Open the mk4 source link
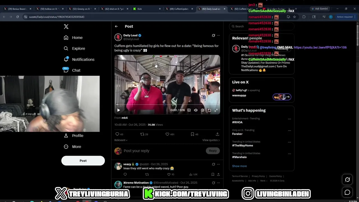The height and width of the screenshot is (202, 359). (x=125, y=118)
